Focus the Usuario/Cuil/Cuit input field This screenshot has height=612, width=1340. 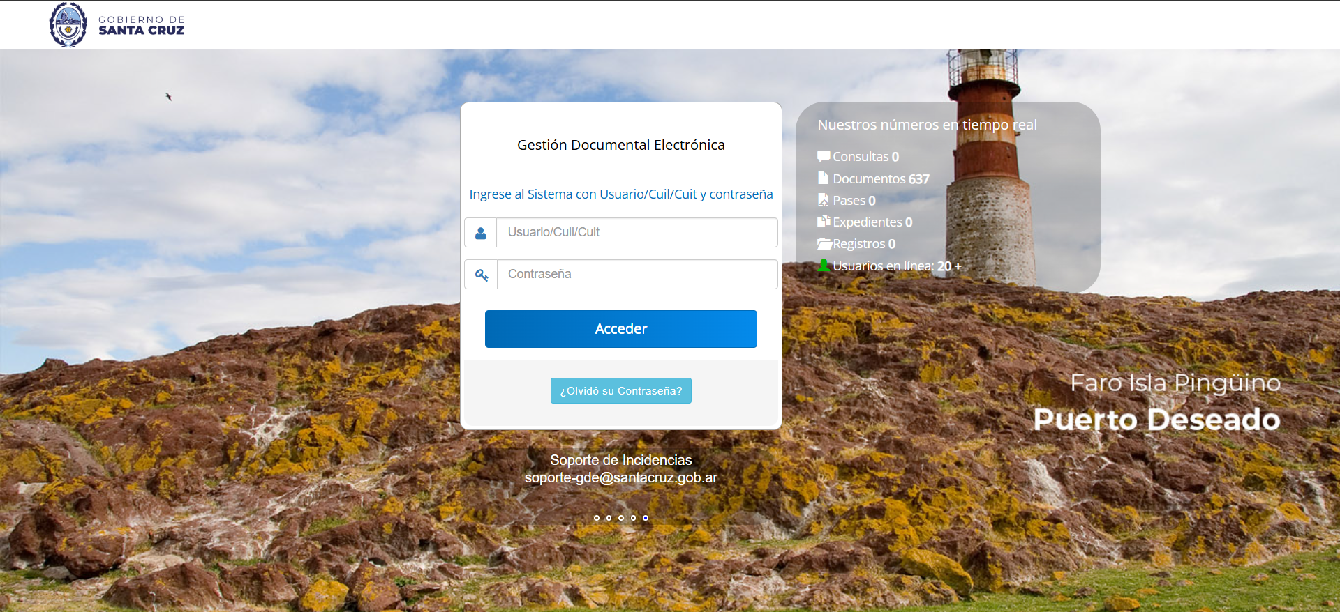tap(636, 233)
